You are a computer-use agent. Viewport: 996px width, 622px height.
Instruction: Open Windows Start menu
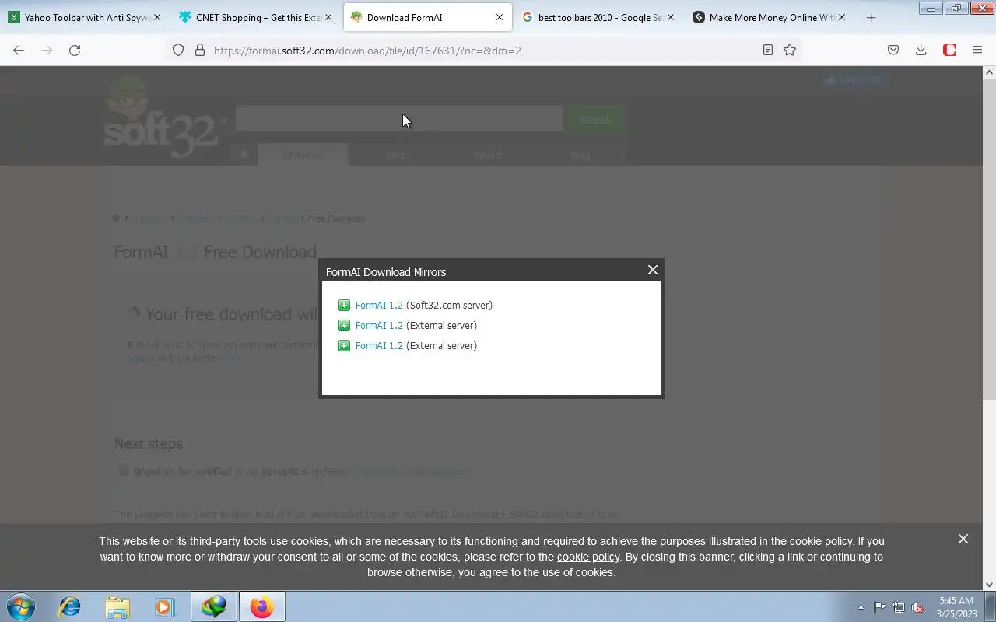click(21, 606)
